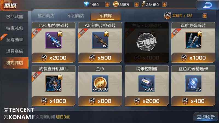Select the 军械库 tab

(x=106, y=16)
